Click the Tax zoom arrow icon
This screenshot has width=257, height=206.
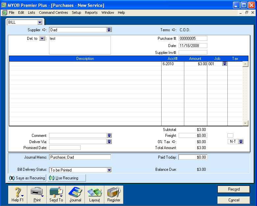point(174,142)
